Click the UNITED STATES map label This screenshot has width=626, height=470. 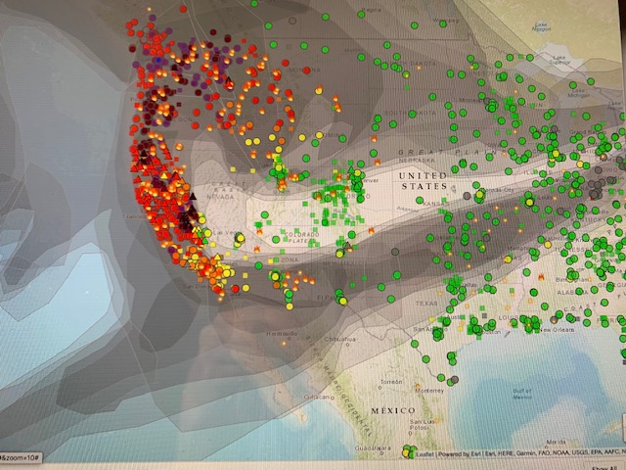pyautogui.click(x=425, y=180)
